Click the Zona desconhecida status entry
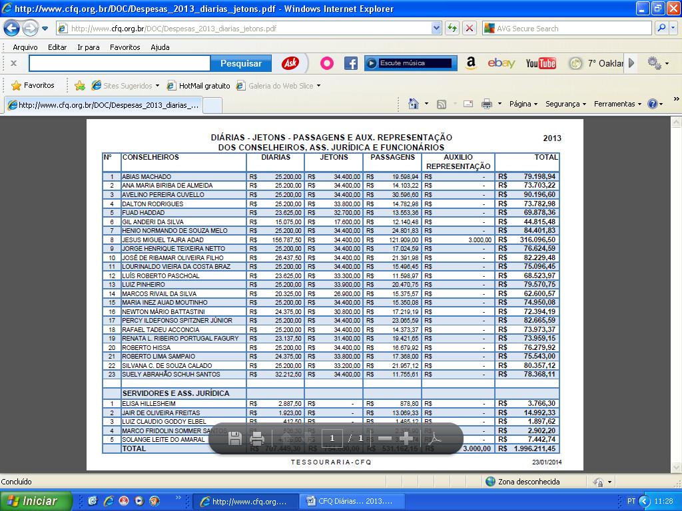 coord(523,482)
